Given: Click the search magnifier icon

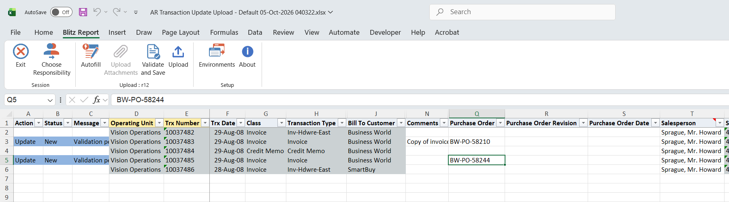Looking at the screenshot, I should click(440, 12).
